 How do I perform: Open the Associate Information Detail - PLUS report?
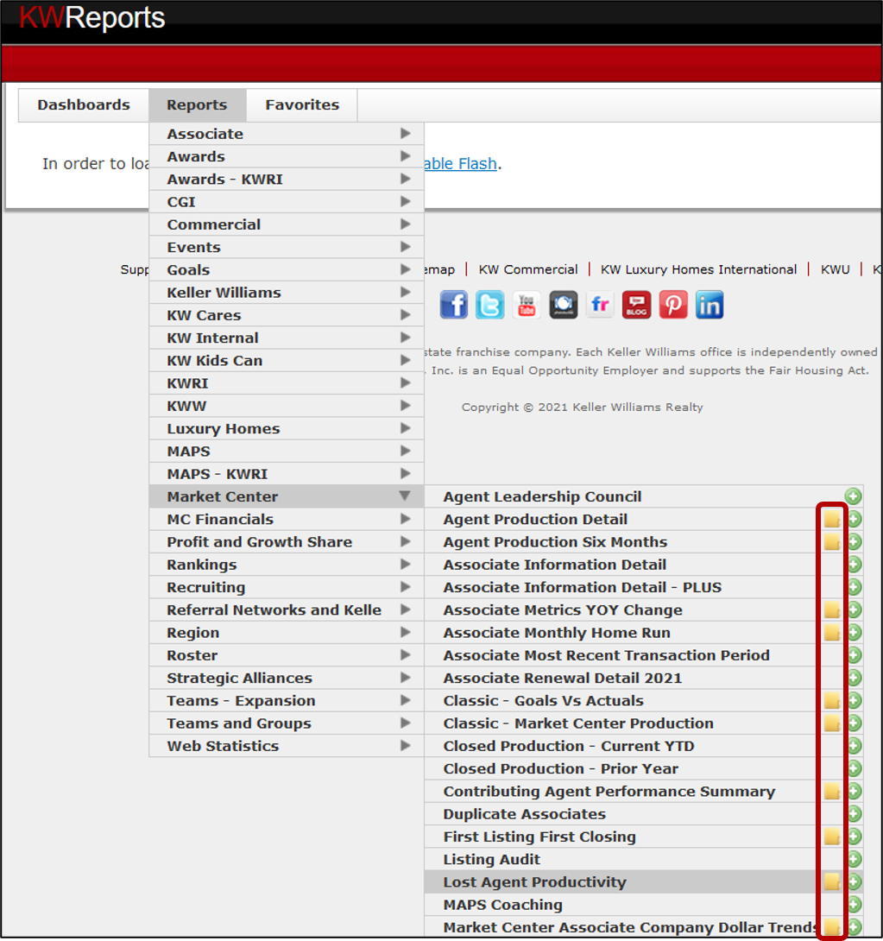click(x=583, y=587)
